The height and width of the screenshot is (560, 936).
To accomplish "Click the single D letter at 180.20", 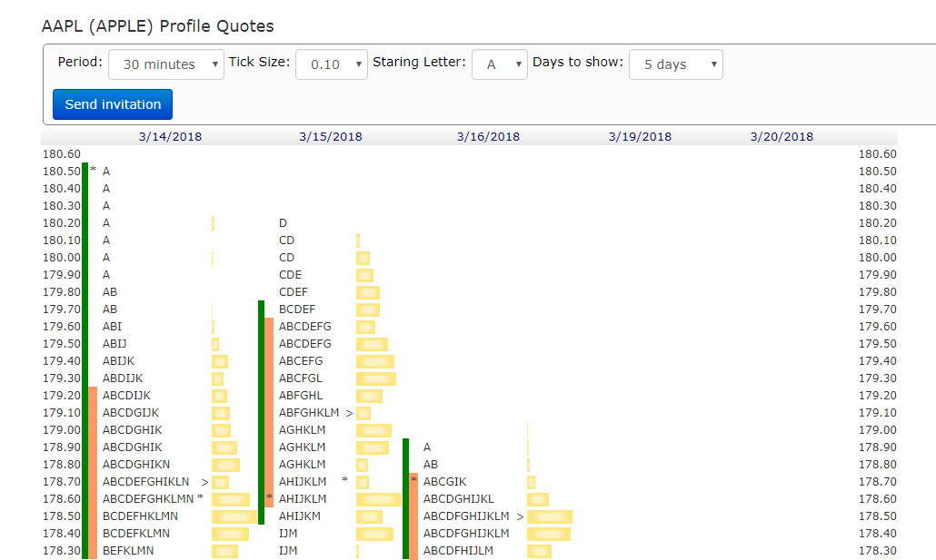I will coord(283,223).
